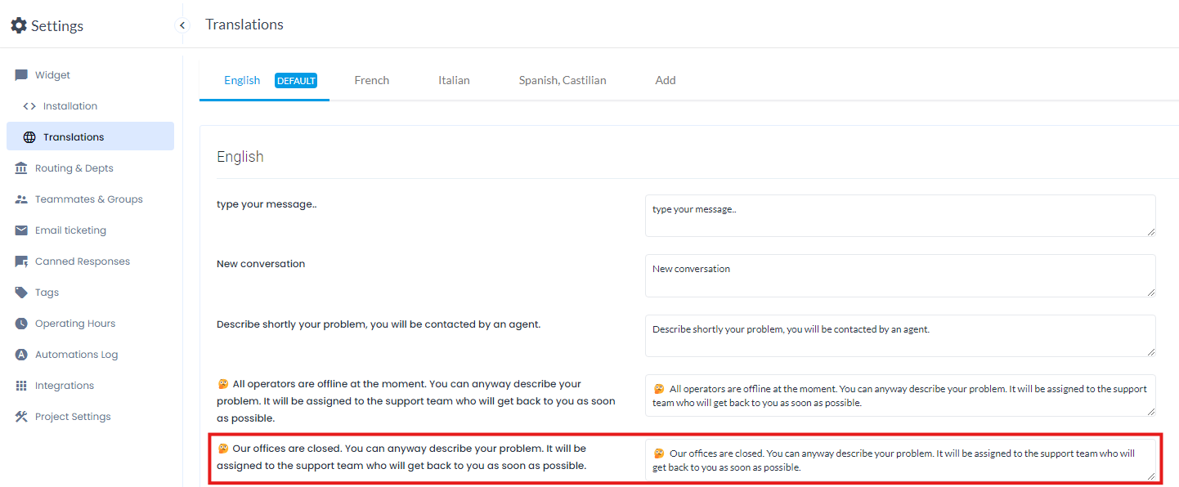Click the Automations Log icon
This screenshot has width=1179, height=487.
[x=21, y=355]
